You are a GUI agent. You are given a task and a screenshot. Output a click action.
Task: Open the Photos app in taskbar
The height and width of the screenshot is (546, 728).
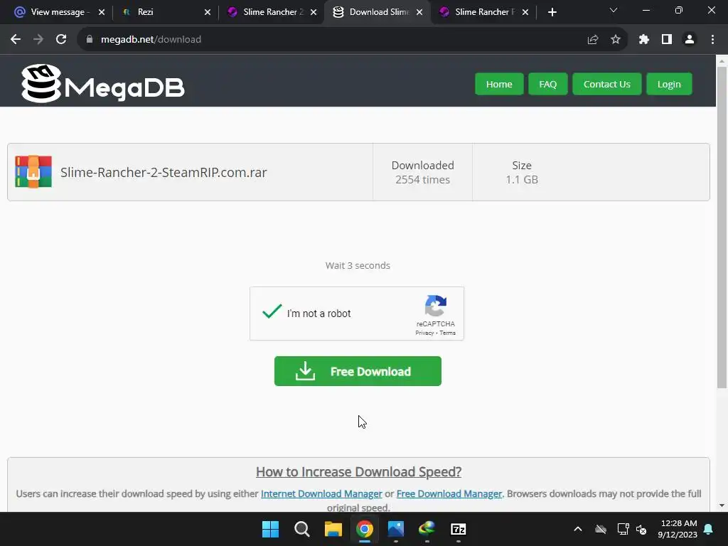tap(395, 529)
